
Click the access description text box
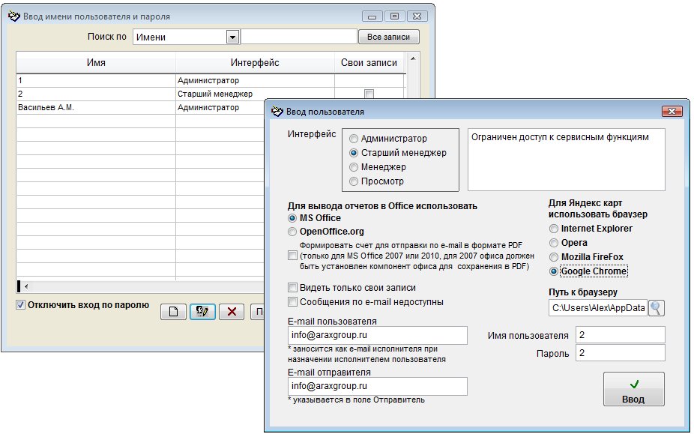tap(566, 160)
